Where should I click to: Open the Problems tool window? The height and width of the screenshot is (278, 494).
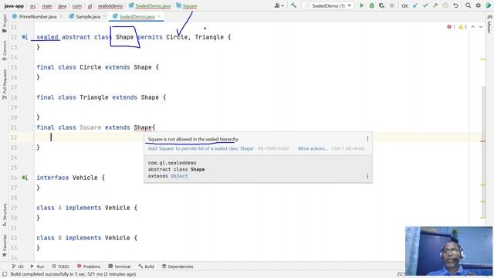point(89,266)
